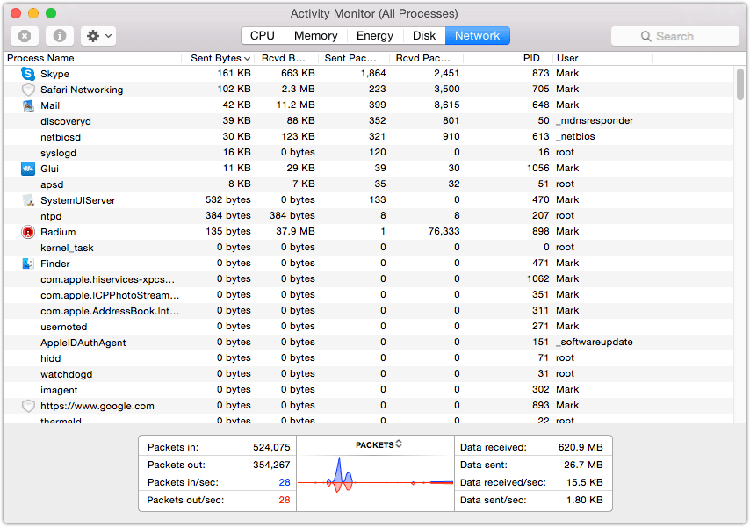Select the Network tab
The height and width of the screenshot is (527, 750).
[x=478, y=36]
